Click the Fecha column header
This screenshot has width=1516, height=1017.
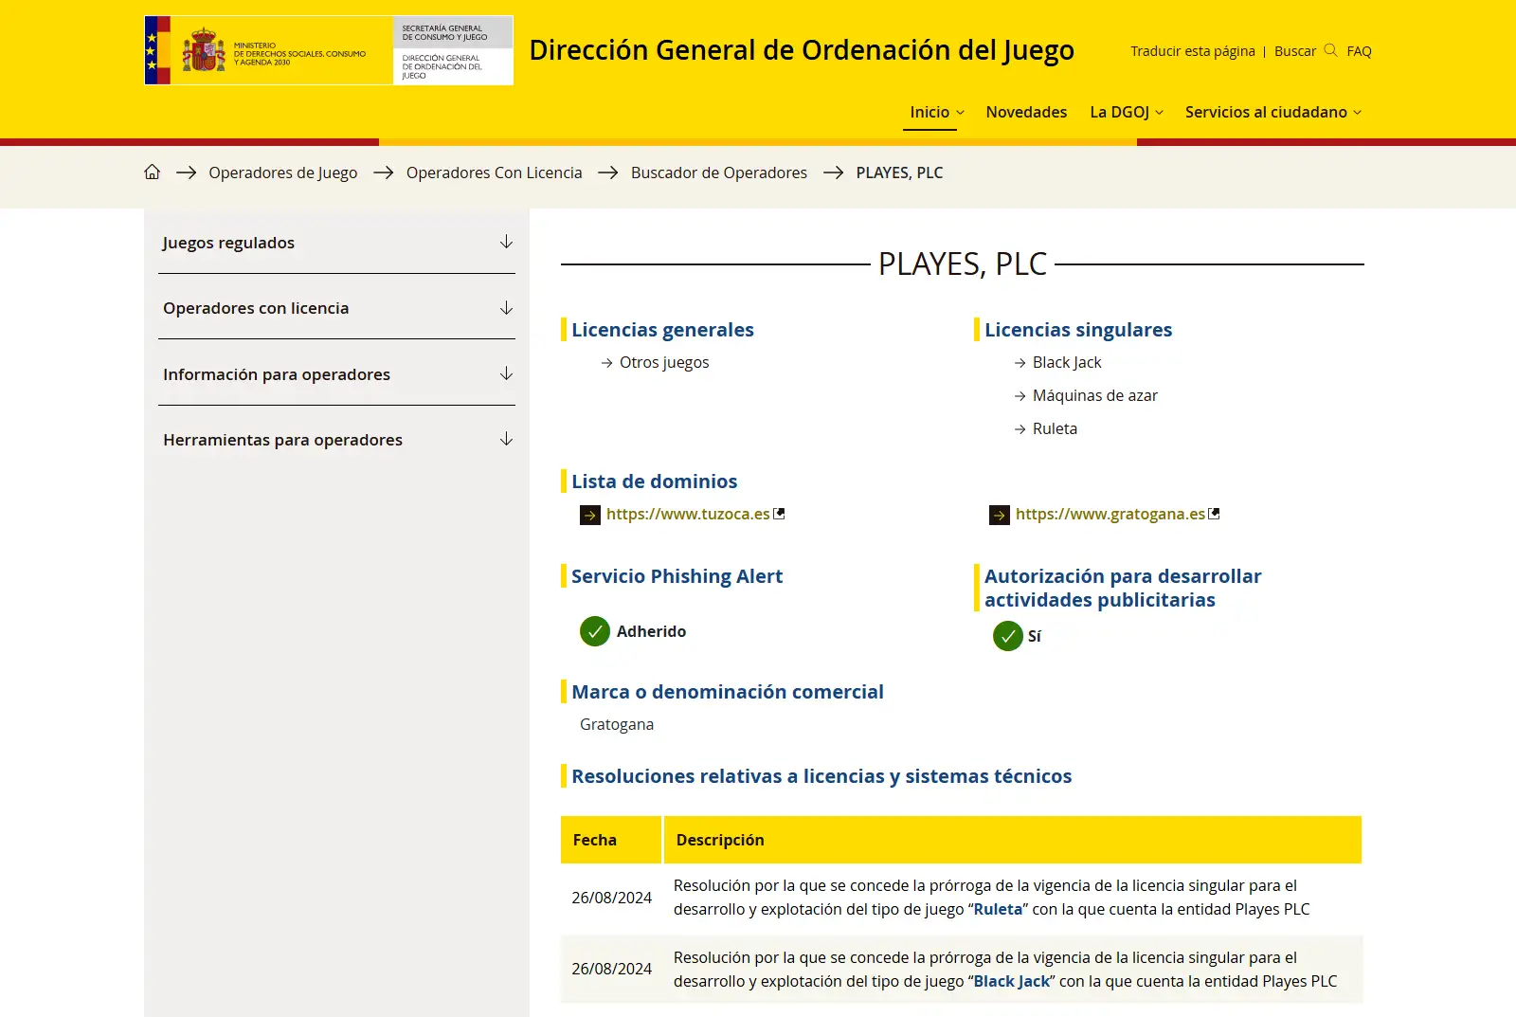point(611,840)
